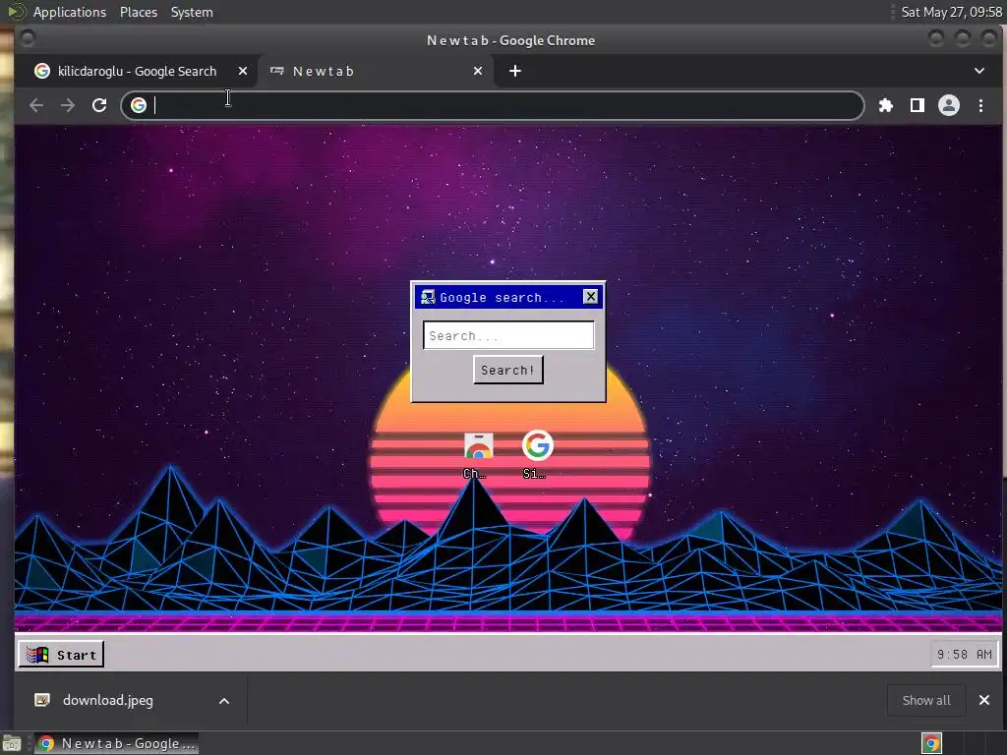Screen dimensions: 1007x755
Task: Toggle the Chrome side panel icon
Action: click(x=918, y=105)
